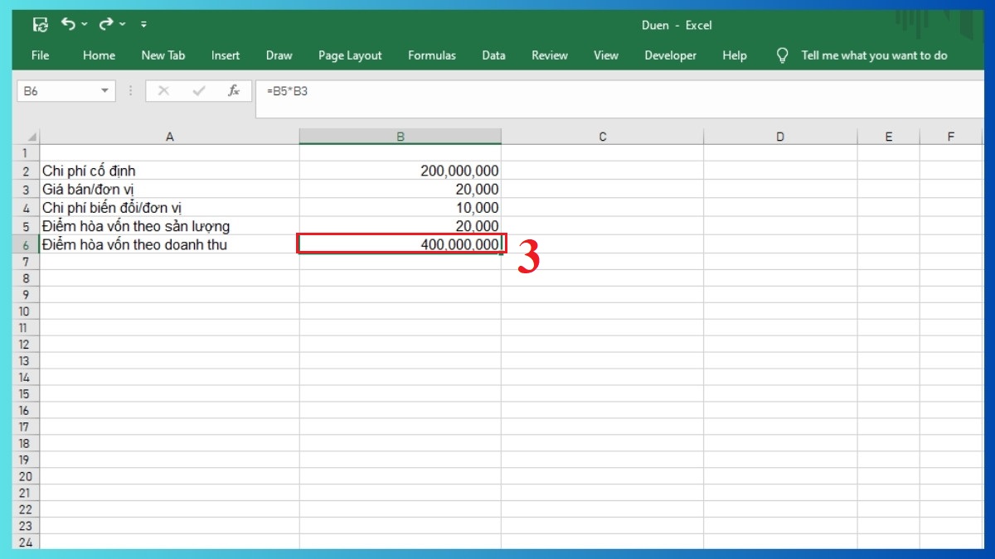Click the Tell Me lightbulb icon
Screen dimensions: 995x559
[x=781, y=55]
